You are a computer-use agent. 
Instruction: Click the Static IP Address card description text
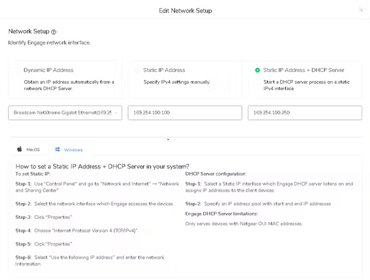coord(177,82)
